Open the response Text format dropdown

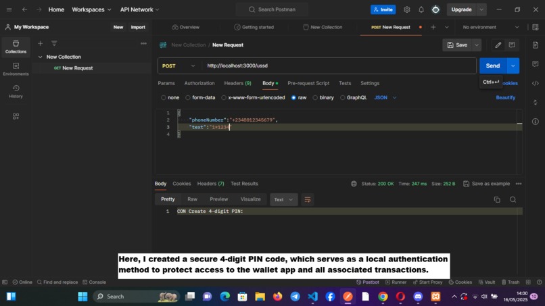click(x=283, y=200)
